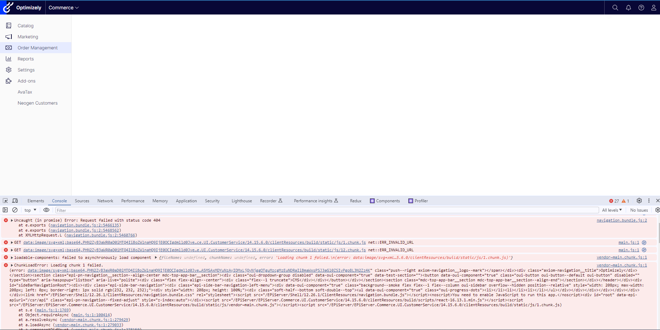
Task: Open the notifications bell
Action: click(x=628, y=8)
